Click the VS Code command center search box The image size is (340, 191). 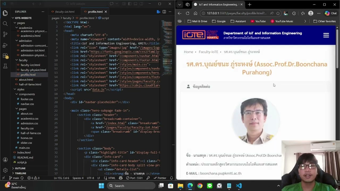click(x=76, y=4)
